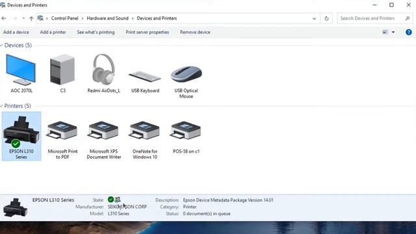This screenshot has height=234, width=416.
Task: Open the address bar history dropdown
Action: [314, 19]
